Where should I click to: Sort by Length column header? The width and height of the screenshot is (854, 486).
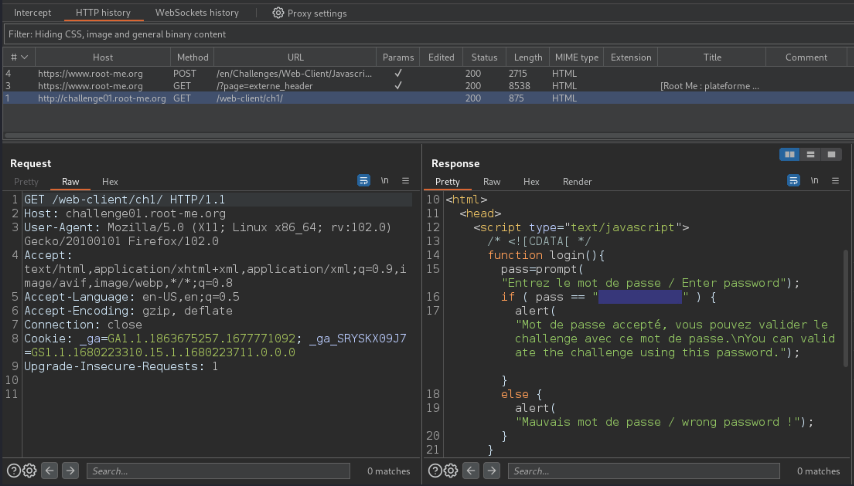pos(528,57)
